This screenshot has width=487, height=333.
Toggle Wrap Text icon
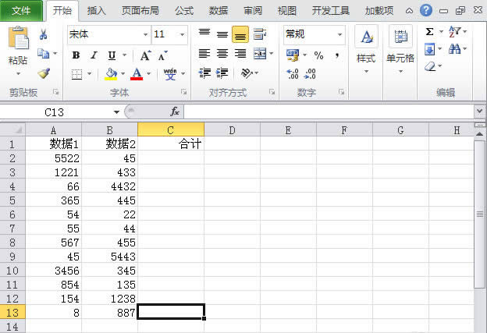click(260, 34)
